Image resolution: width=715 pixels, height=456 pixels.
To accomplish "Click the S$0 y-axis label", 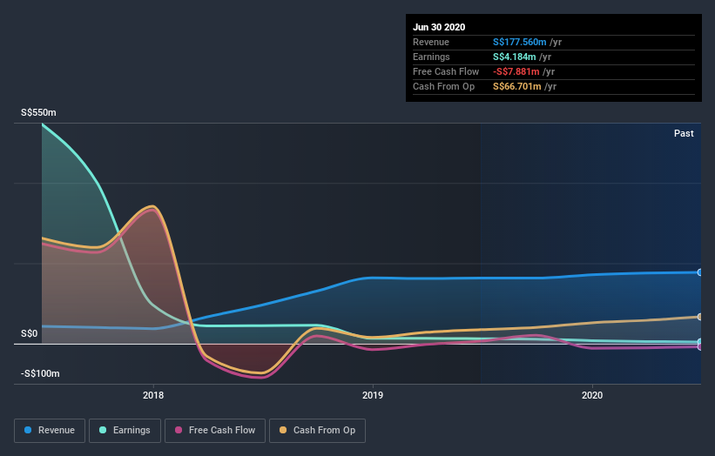I will point(30,333).
